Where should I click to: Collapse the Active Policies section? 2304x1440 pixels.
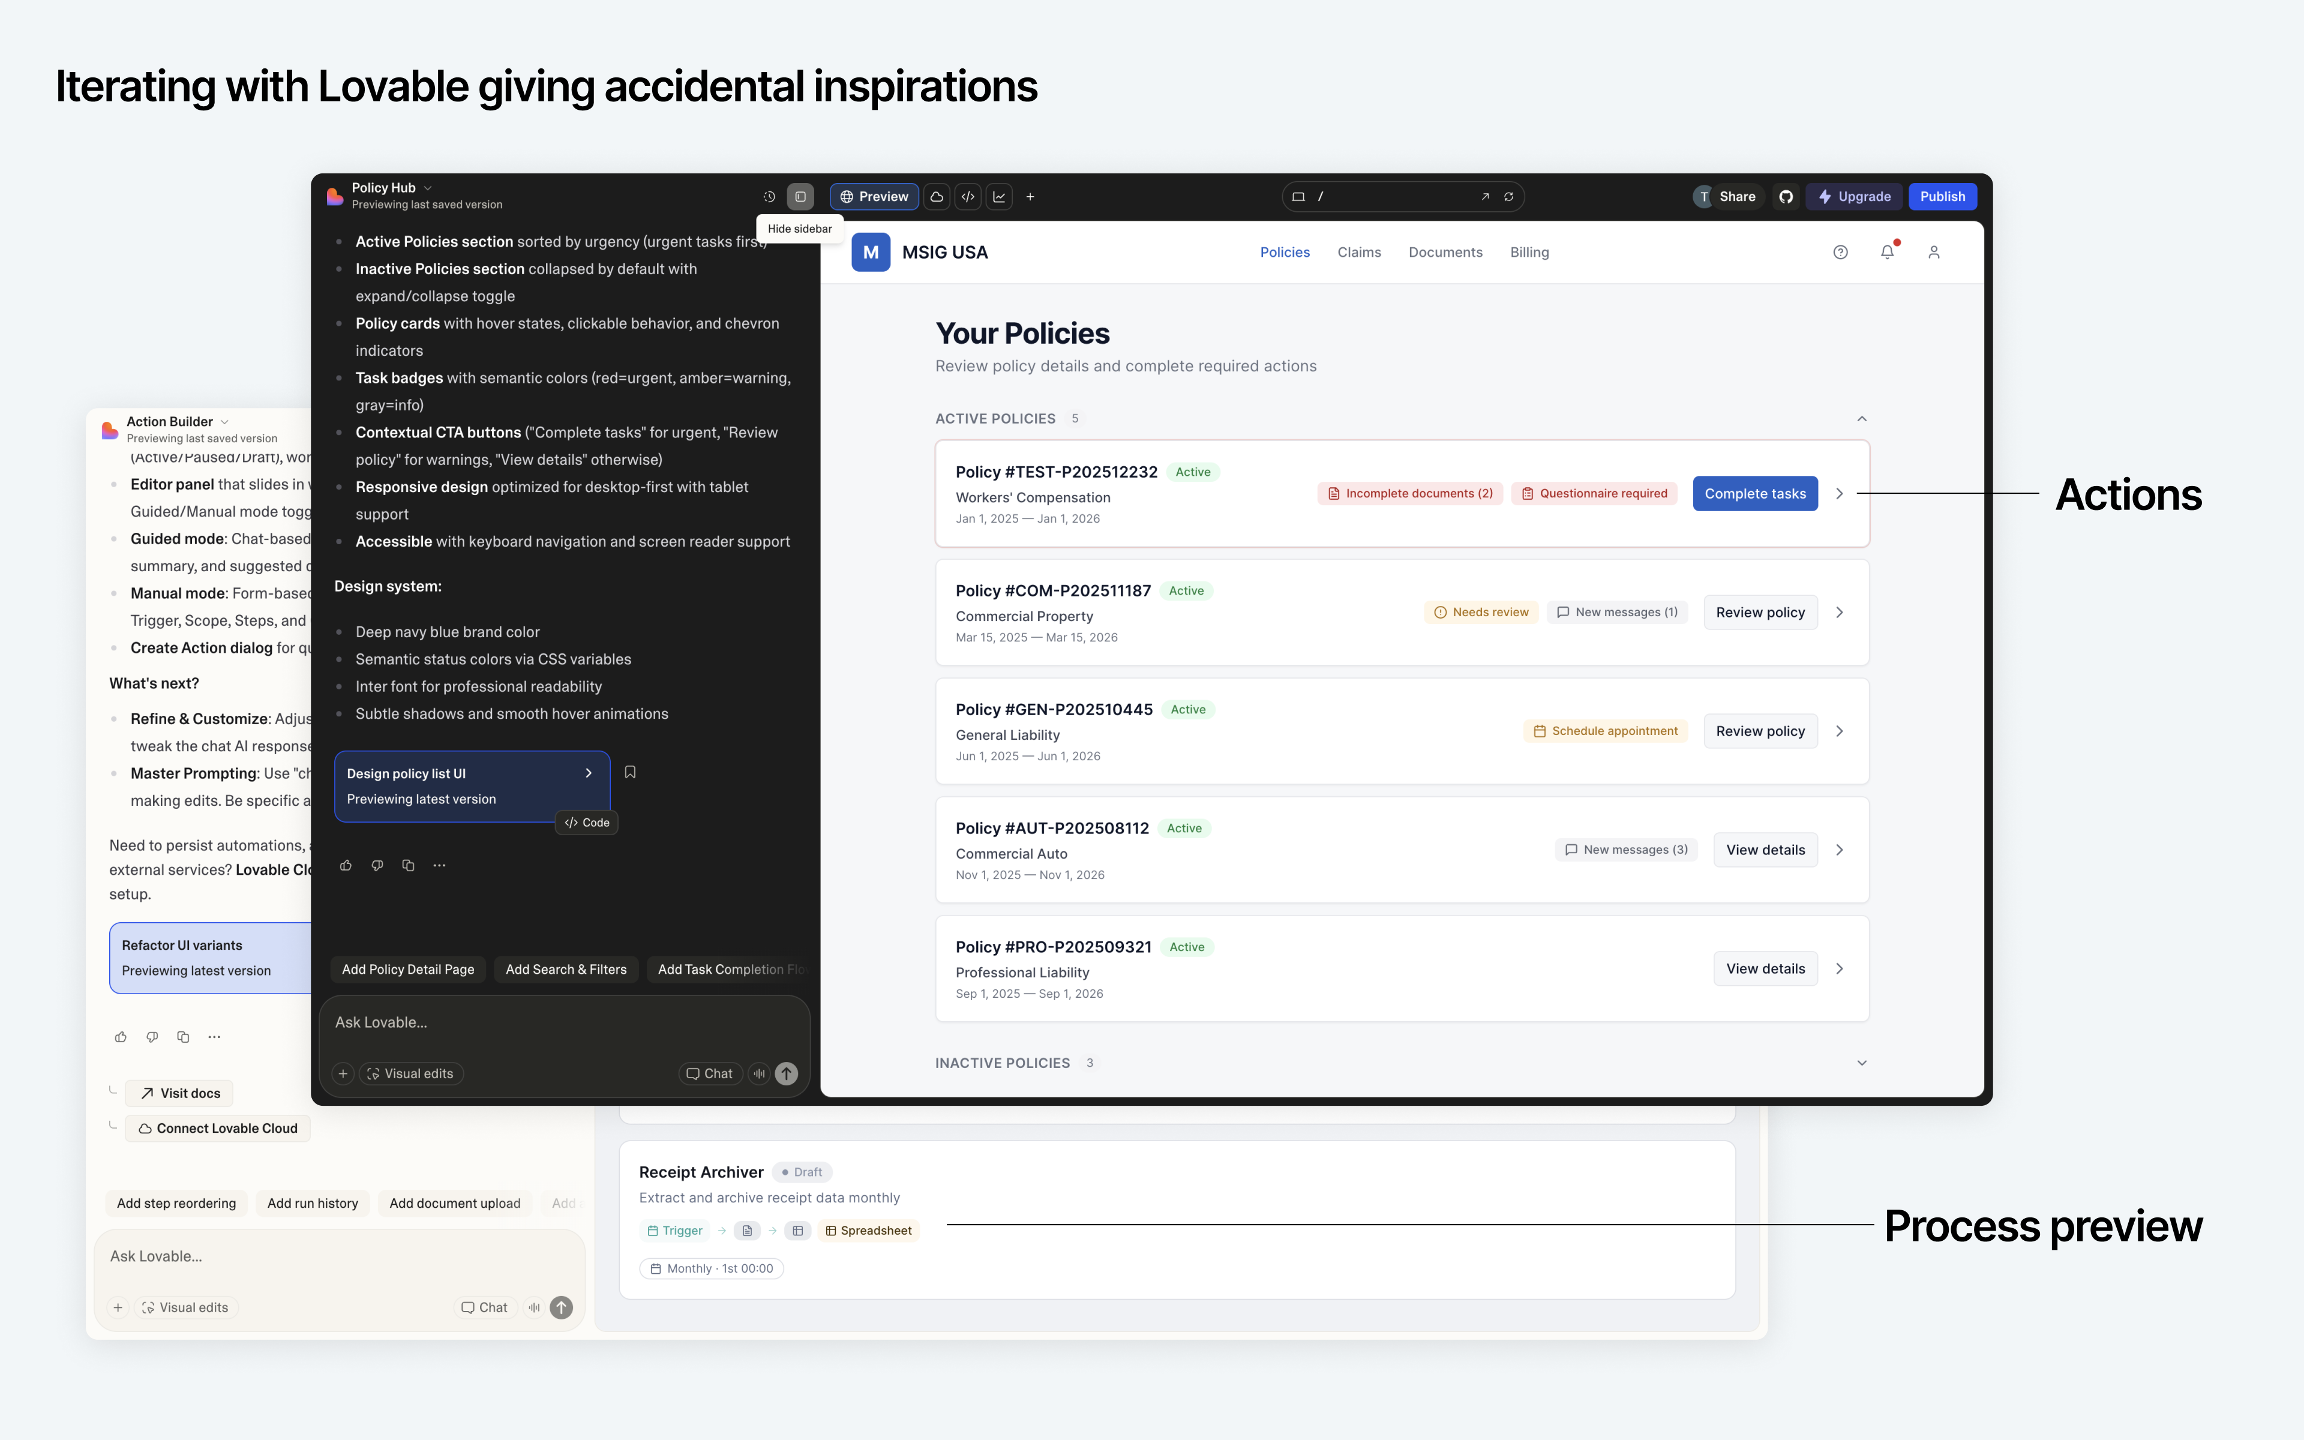coord(1861,419)
